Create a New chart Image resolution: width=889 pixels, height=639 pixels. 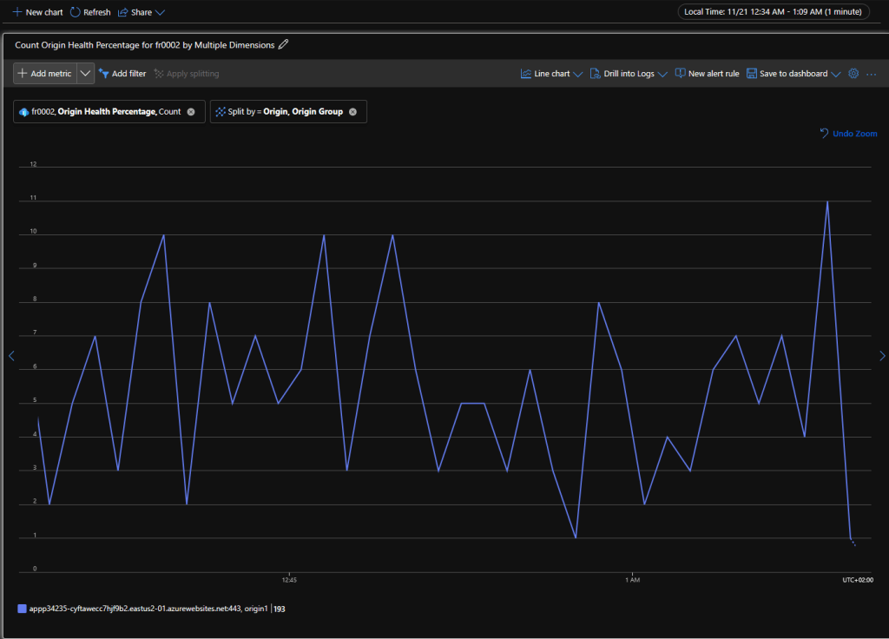[x=38, y=12]
